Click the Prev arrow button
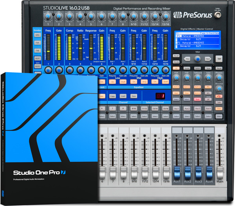Image resolution: width=235 pixels, height=206 pixels. 187,59
